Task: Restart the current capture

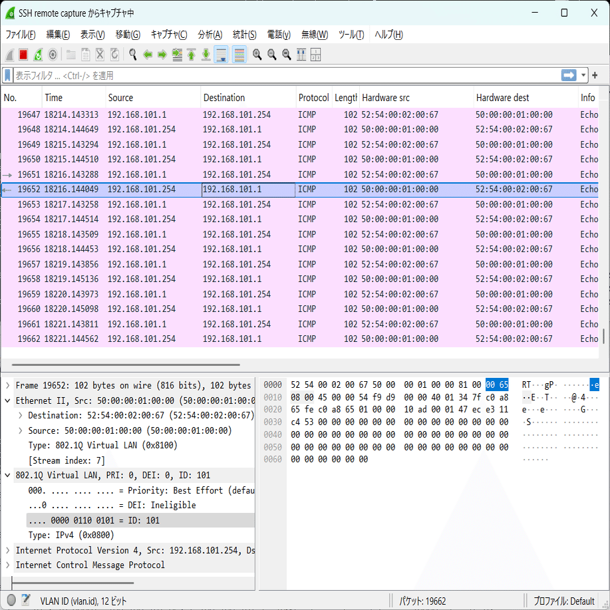Action: 38,55
